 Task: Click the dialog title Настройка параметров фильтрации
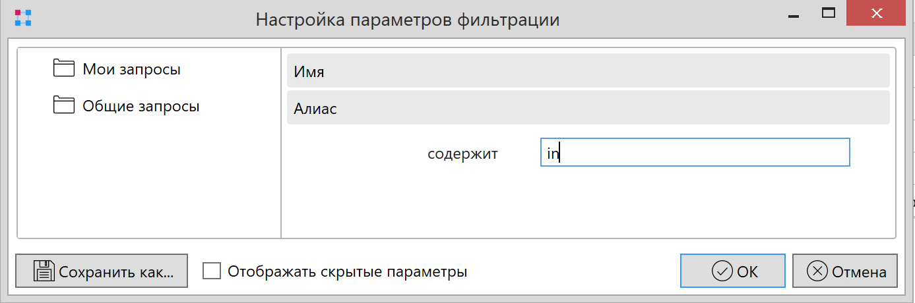[407, 20]
